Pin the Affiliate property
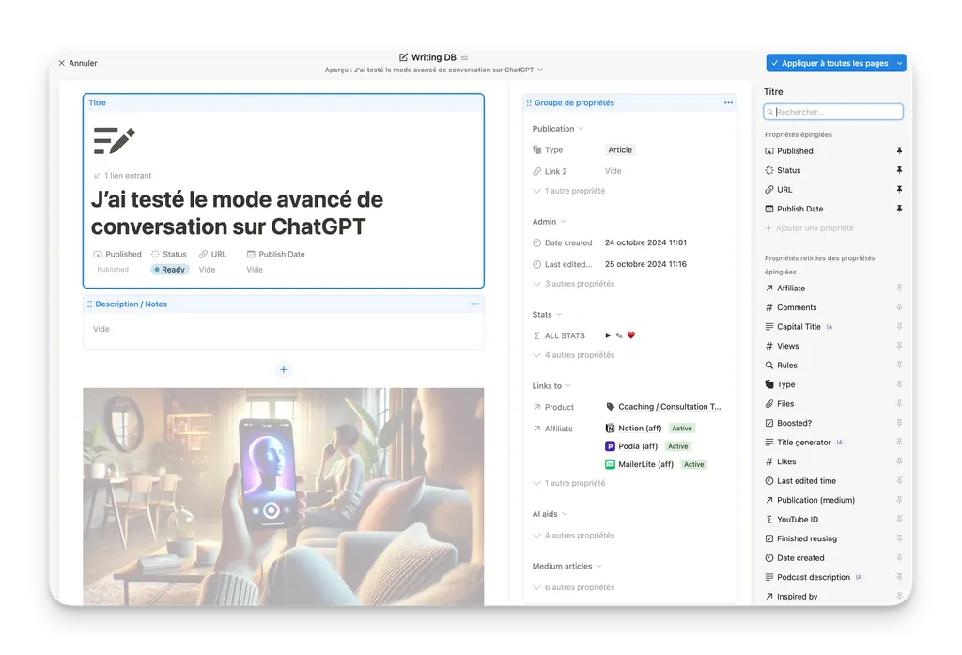This screenshot has width=962, height=655. click(x=899, y=288)
